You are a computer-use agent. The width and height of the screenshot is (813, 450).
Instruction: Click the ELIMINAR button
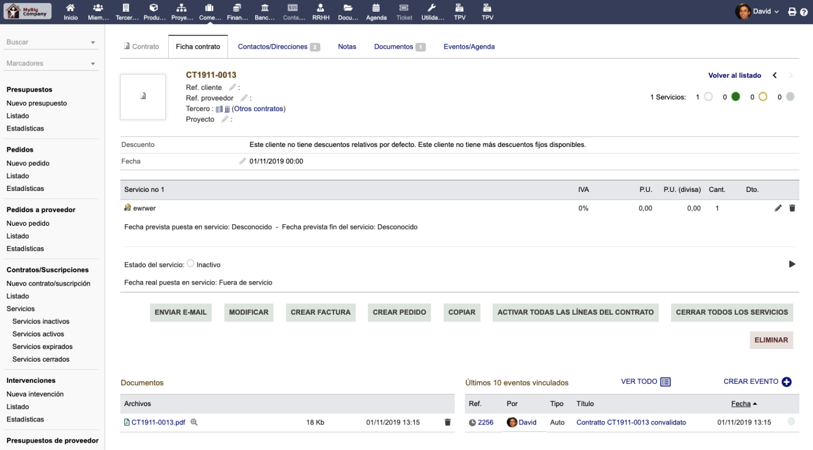click(771, 340)
